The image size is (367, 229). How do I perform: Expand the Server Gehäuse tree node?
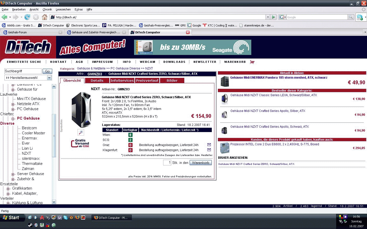tap(13, 174)
